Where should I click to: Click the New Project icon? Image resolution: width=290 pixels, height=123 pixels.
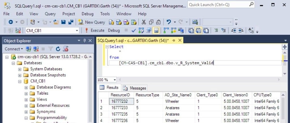[x=33, y=22]
